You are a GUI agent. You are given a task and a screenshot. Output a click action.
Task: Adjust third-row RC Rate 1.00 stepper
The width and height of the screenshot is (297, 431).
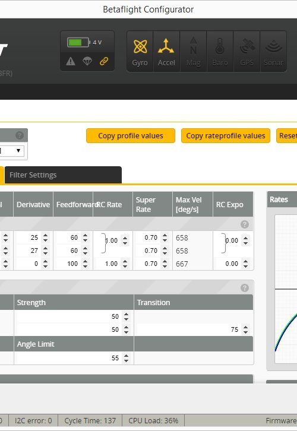point(125,264)
